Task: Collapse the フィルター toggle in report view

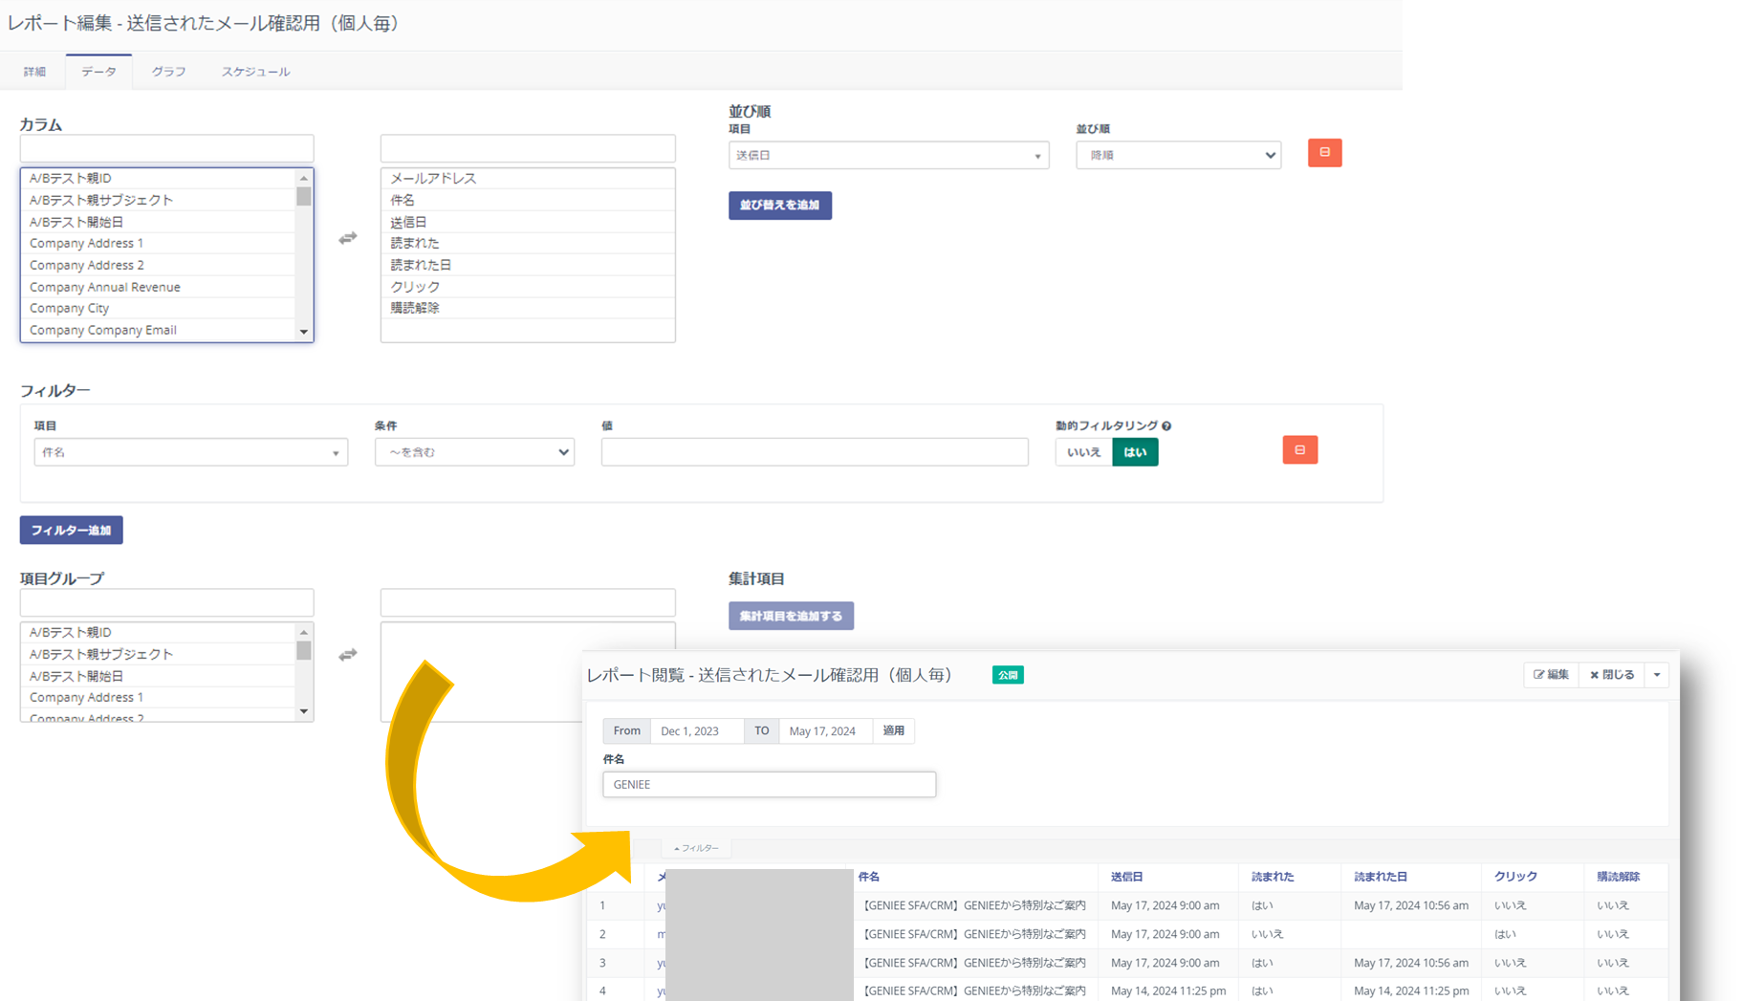Action: (696, 848)
